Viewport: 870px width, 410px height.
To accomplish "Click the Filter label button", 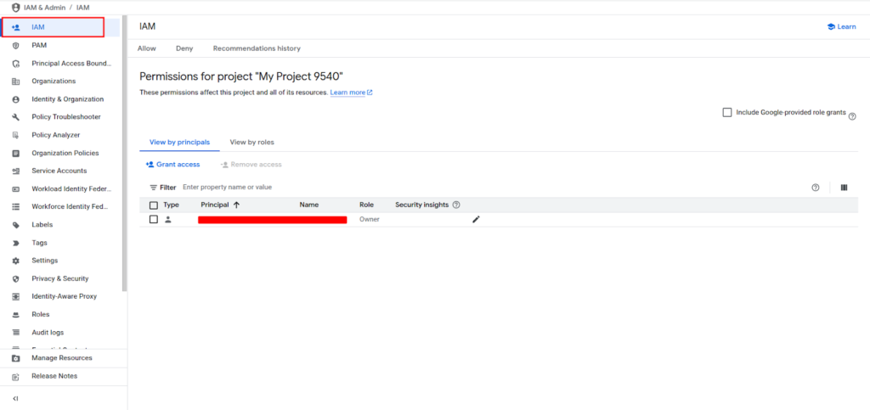I will [162, 188].
